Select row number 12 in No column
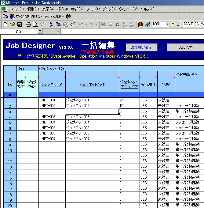This screenshot has height=208, width=204. 10,161
